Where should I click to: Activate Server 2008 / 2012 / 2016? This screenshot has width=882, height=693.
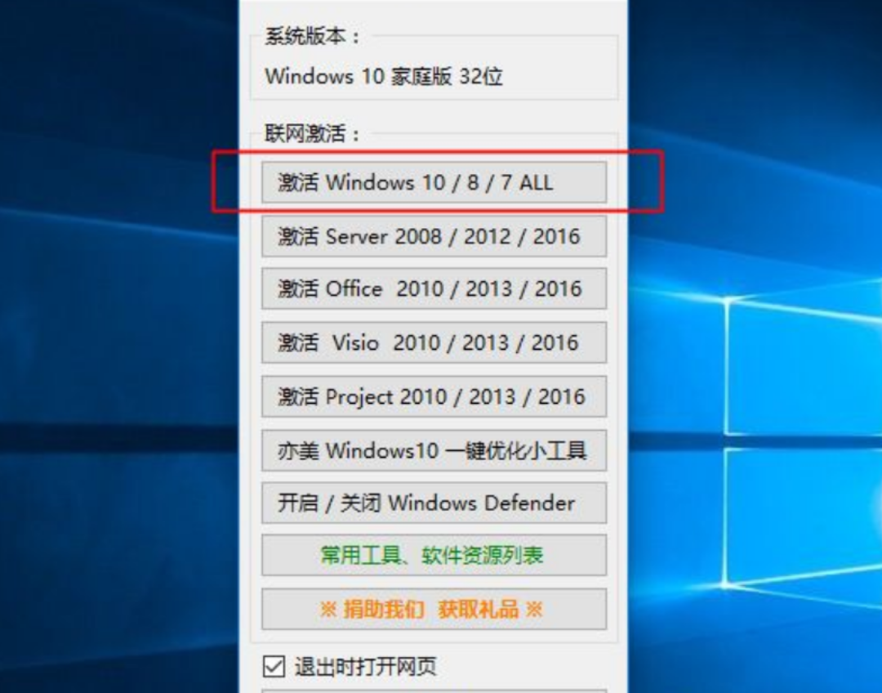tap(434, 236)
